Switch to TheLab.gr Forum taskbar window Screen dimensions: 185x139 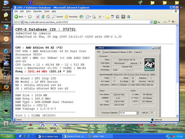(74, 136)
